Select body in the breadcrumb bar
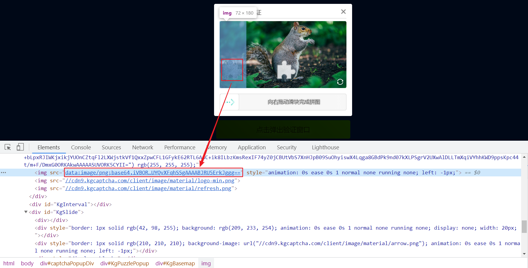Image resolution: width=528 pixels, height=268 pixels. [27, 263]
